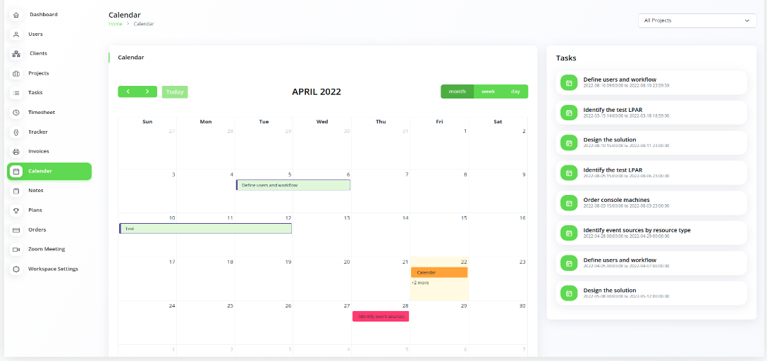
Task: Click the Dashboard home icon in sidebar
Action: (16, 15)
